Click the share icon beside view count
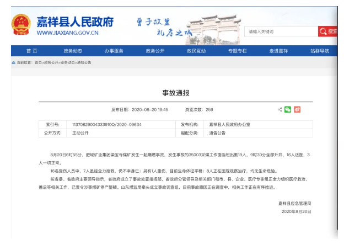Image resolution: width=344 pixels, height=244 pixels. [279, 109]
